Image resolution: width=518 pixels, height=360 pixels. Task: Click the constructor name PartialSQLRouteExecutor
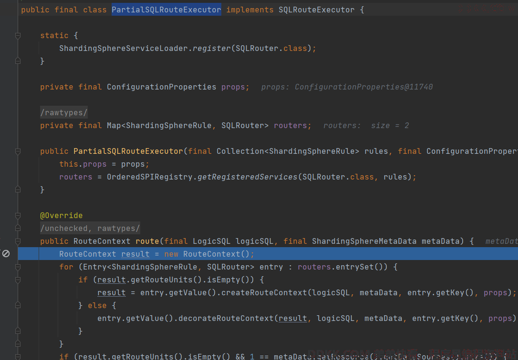(x=128, y=151)
